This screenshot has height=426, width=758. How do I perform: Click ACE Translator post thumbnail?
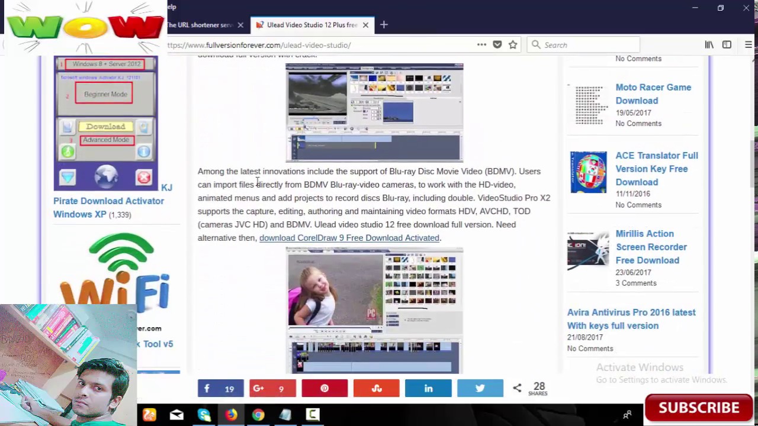(x=588, y=172)
